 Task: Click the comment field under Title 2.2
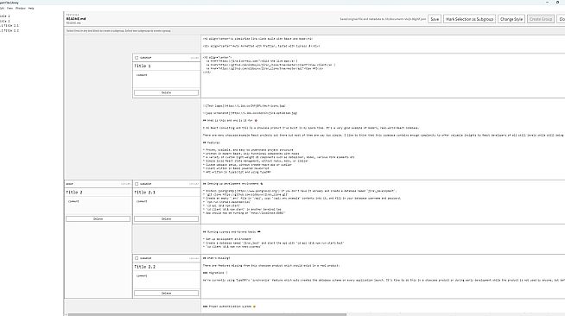click(x=167, y=280)
